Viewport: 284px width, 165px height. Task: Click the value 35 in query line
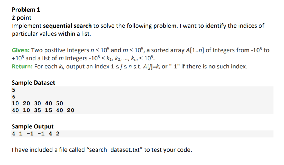[x=37, y=110]
